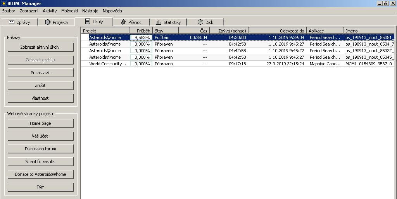397x199 pixels.
Task: Click the Tým button
Action: (40, 187)
